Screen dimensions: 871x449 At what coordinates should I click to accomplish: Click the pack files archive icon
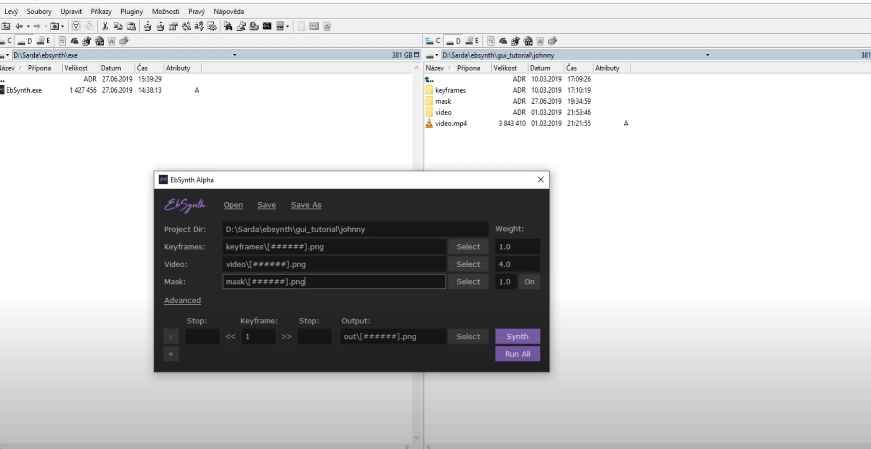point(147,26)
